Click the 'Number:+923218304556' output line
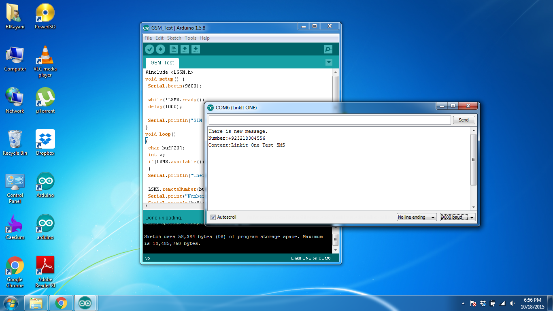 pyautogui.click(x=237, y=138)
